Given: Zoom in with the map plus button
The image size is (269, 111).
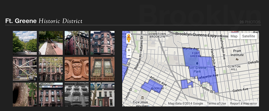Looking at the screenshot, I should (x=129, y=50).
